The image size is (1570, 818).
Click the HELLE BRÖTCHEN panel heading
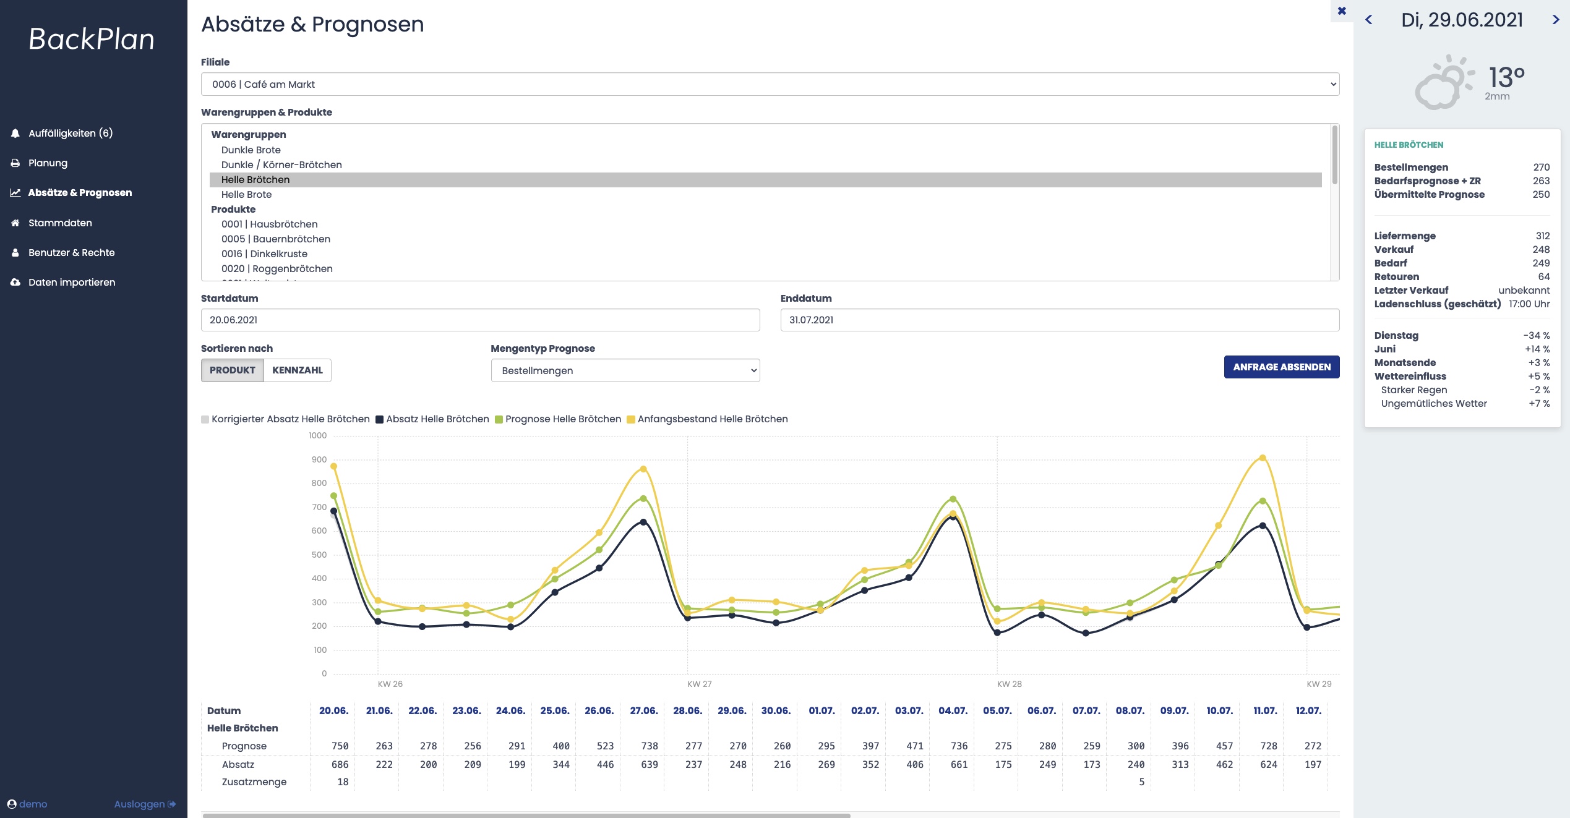[1409, 145]
